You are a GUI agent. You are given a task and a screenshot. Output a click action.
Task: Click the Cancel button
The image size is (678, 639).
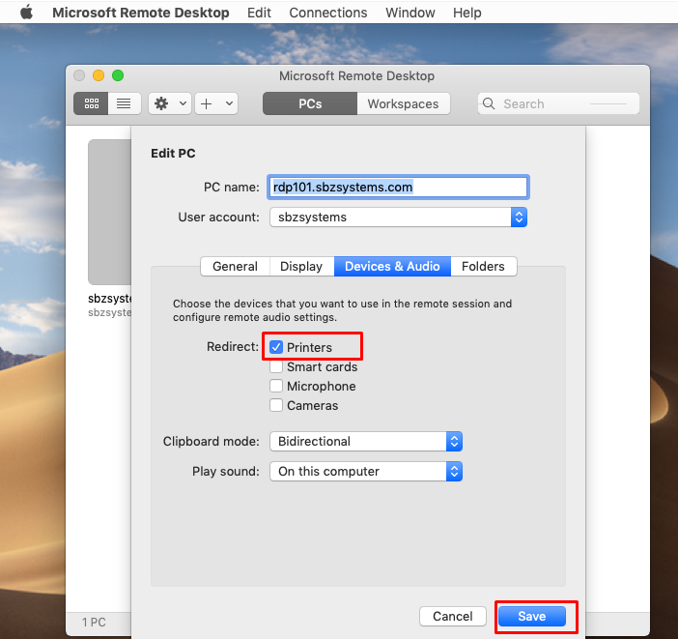click(453, 616)
